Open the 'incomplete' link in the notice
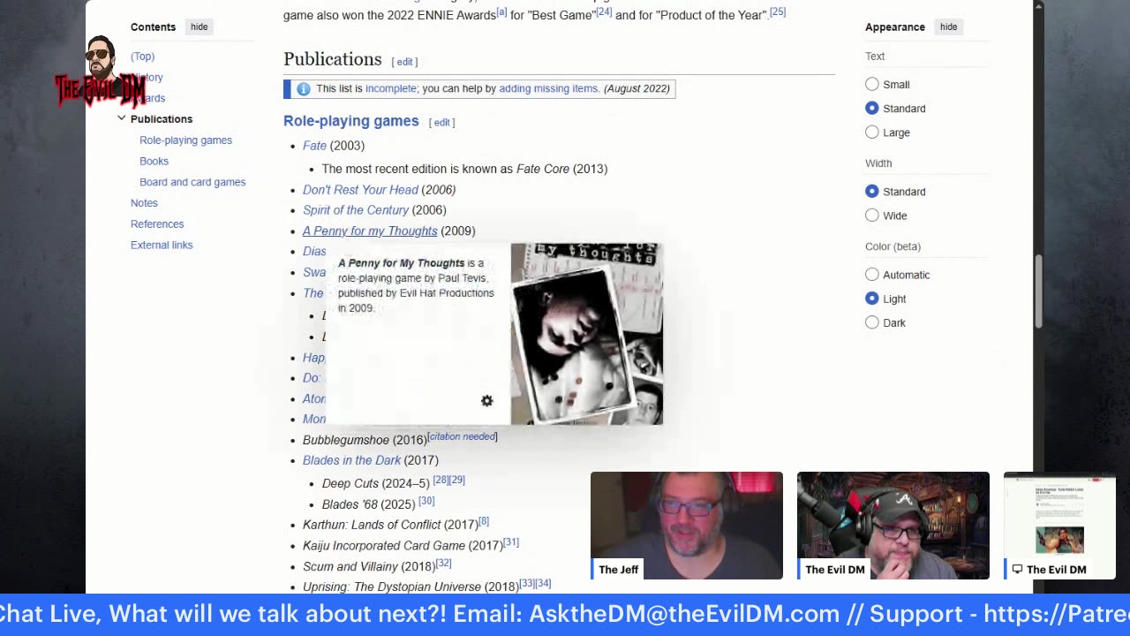 (390, 88)
